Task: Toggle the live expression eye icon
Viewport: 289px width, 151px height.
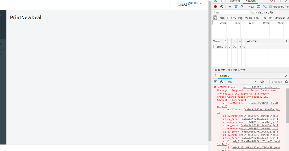Action: [262, 82]
